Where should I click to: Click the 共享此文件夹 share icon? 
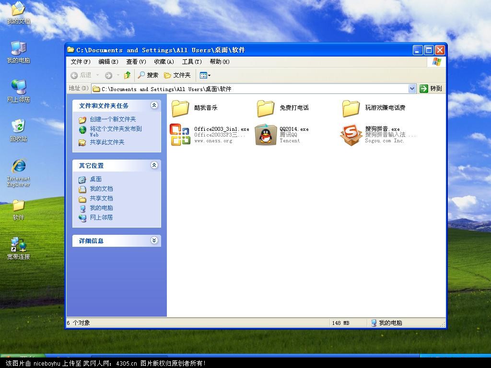[82, 143]
